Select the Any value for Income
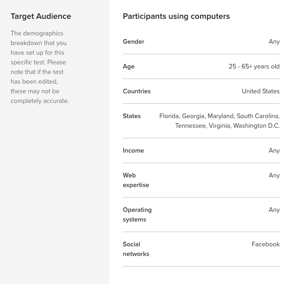 click(x=274, y=151)
